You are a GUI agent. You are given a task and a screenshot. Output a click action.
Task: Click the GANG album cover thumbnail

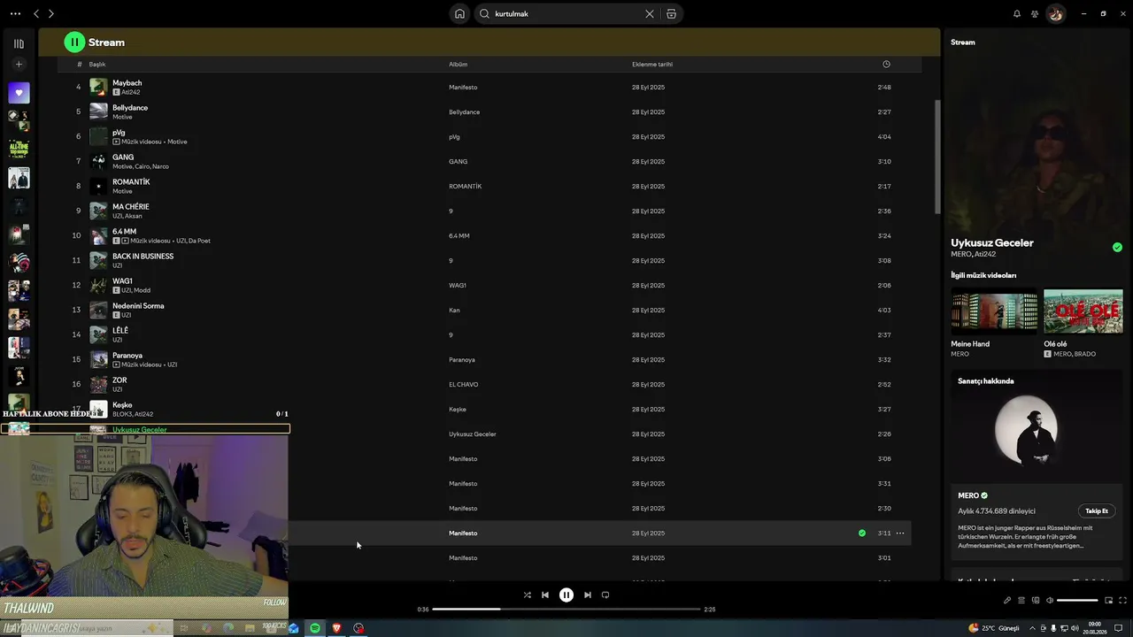click(98, 161)
